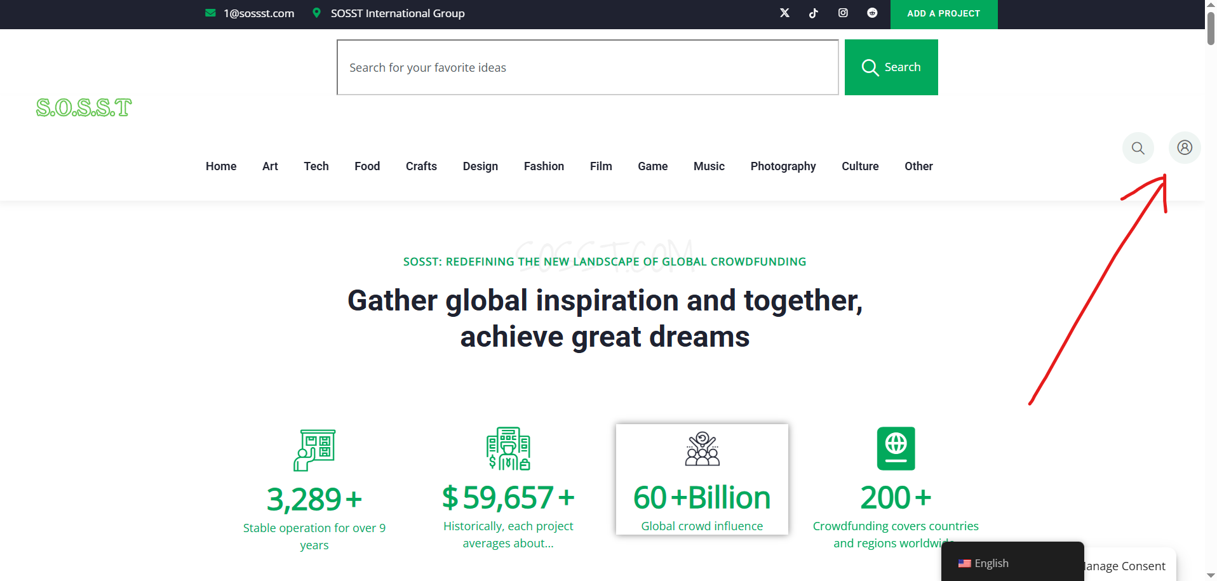Click 'Stable operation for over 9 years' text
1217x581 pixels.
click(x=314, y=537)
